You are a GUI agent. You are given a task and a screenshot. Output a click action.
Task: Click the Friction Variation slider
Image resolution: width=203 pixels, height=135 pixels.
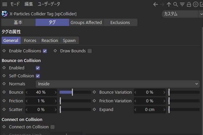(x=184, y=101)
